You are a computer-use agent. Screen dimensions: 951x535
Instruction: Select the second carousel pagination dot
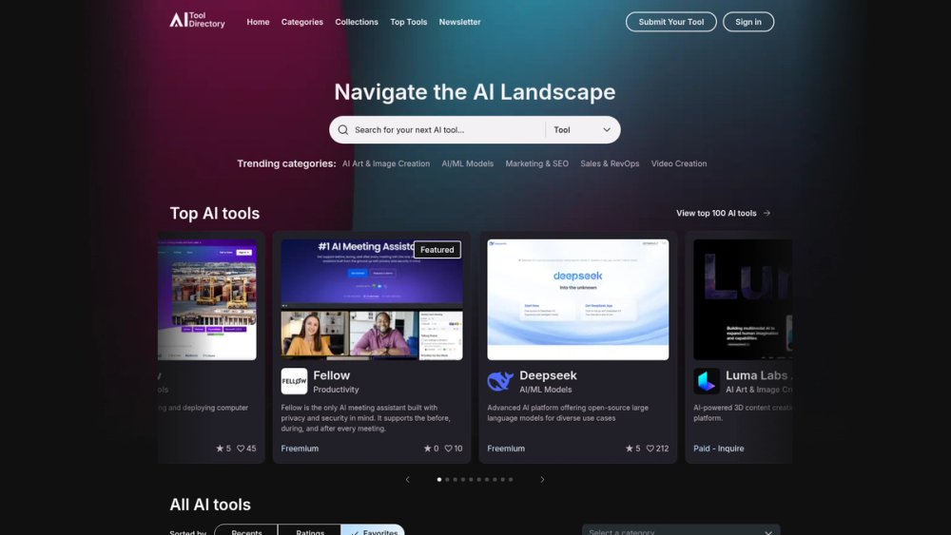pos(447,479)
